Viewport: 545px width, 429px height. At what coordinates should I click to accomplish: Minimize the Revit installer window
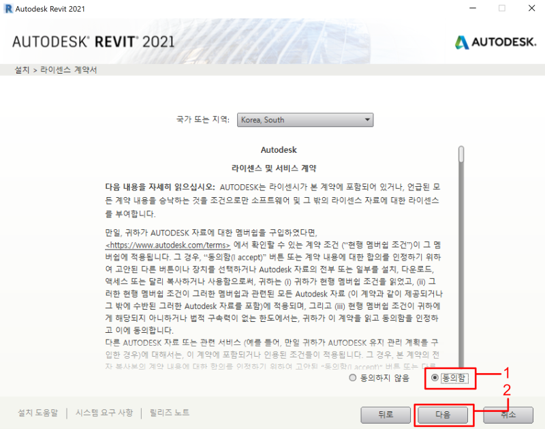pos(473,8)
